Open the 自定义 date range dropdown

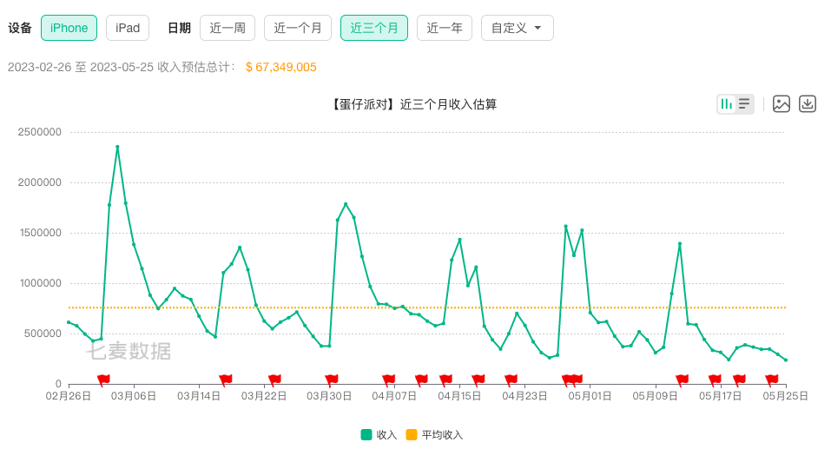tap(517, 28)
